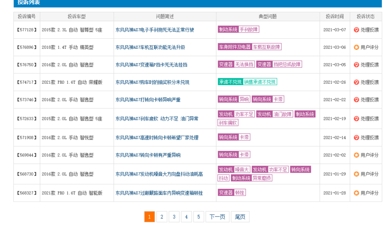
Task: Click user rating icon for complaint 568730
Action: tap(356, 174)
